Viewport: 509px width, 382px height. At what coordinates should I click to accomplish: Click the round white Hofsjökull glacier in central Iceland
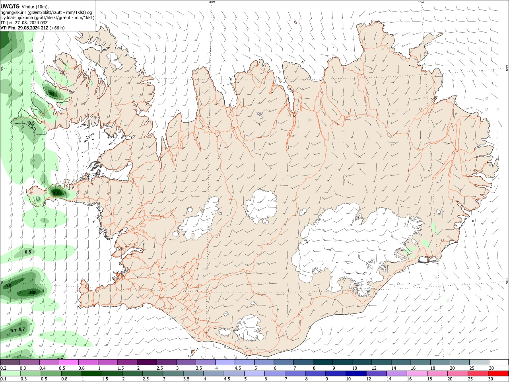click(261, 206)
